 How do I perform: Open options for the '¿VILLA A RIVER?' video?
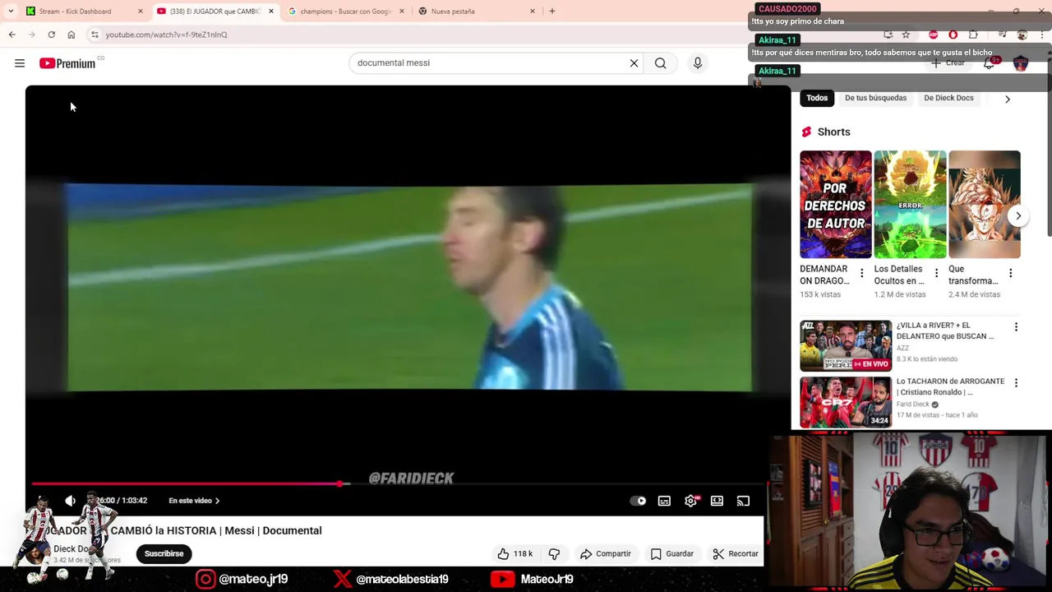1016,327
